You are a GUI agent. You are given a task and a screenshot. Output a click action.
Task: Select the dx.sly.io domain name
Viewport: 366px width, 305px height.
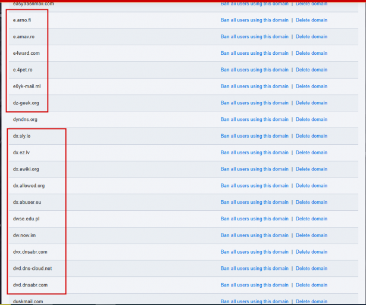(x=21, y=136)
